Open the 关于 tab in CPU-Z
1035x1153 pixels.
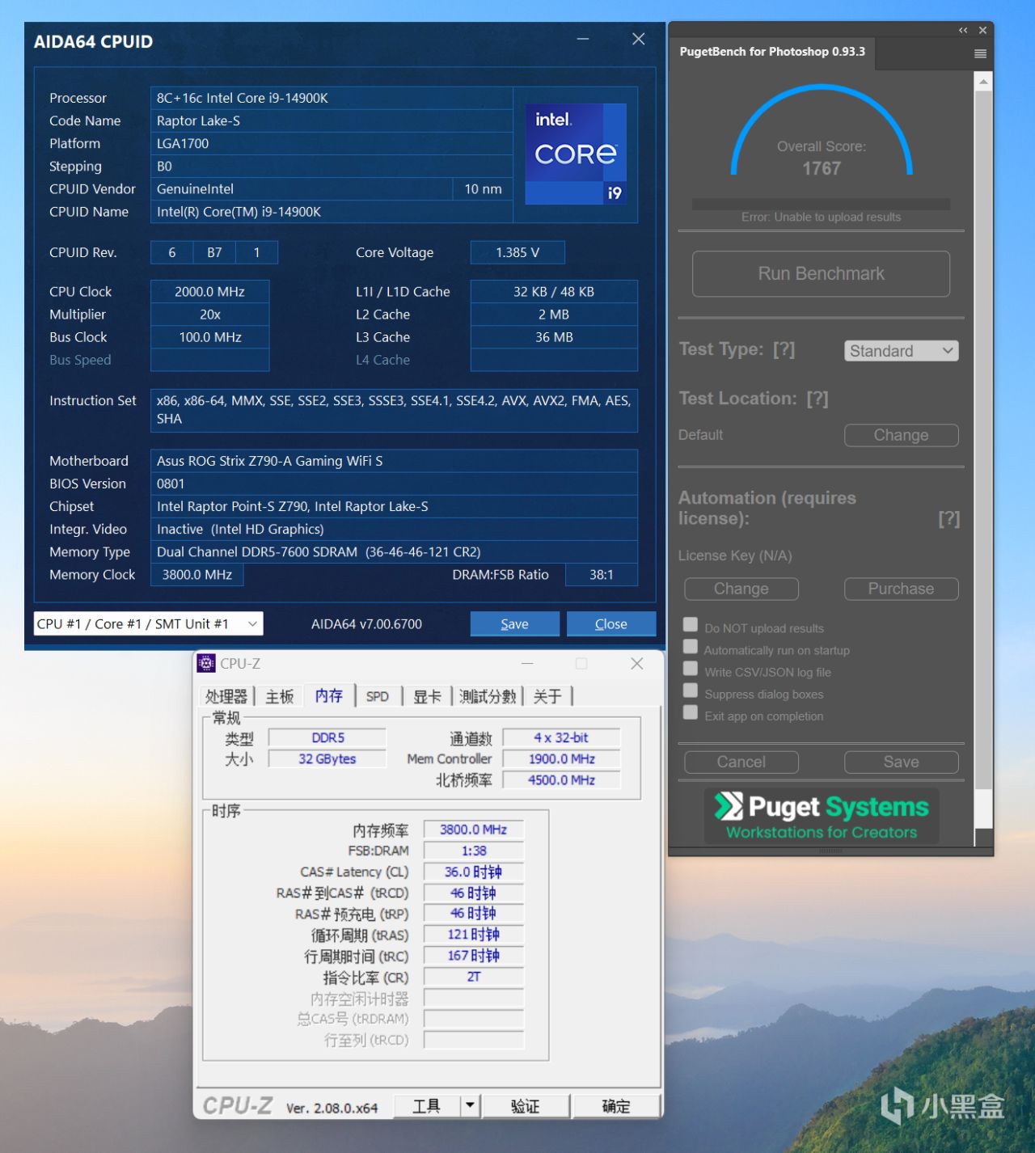[x=547, y=696]
